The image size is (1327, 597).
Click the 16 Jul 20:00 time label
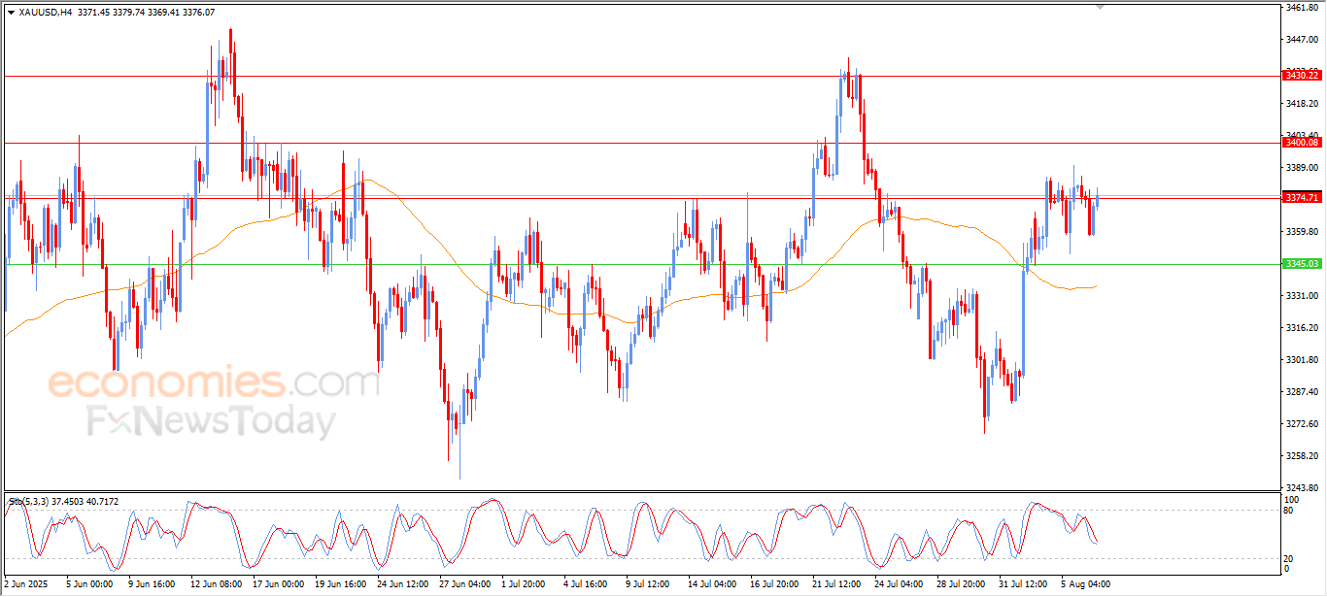click(x=776, y=584)
